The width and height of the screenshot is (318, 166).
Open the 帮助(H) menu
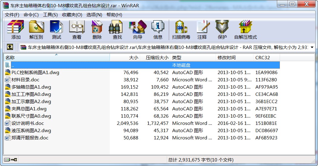point(114,15)
